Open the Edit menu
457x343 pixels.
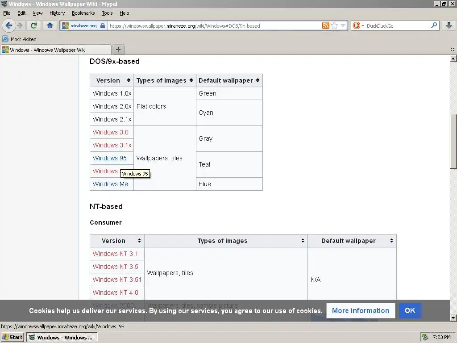(21, 13)
